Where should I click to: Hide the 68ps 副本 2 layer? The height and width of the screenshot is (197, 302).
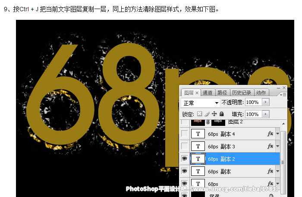click(184, 159)
